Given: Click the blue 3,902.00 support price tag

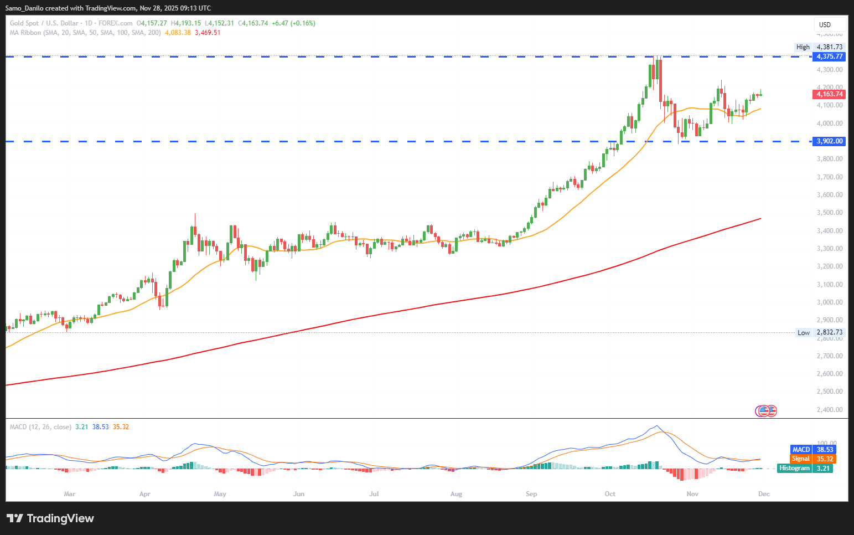Looking at the screenshot, I should tap(829, 141).
